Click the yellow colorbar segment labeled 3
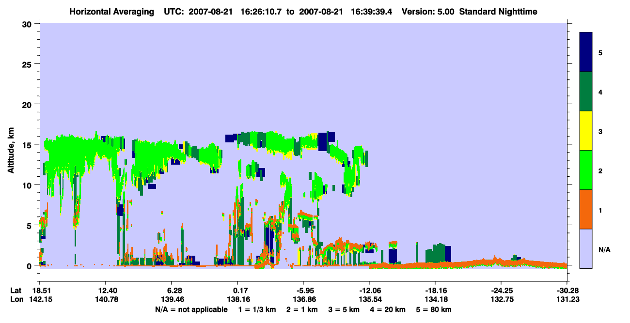630x323 pixels. (586, 131)
